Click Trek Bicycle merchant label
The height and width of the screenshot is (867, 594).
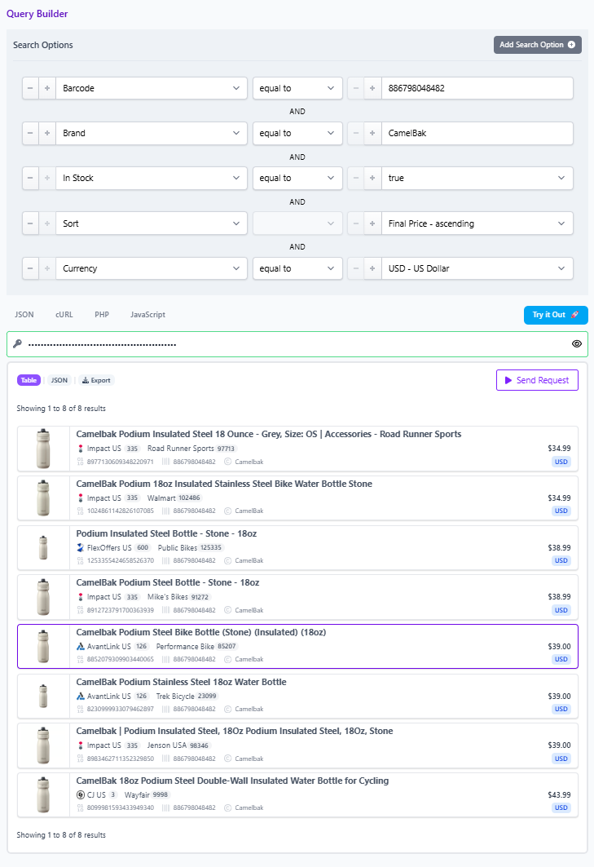point(175,697)
